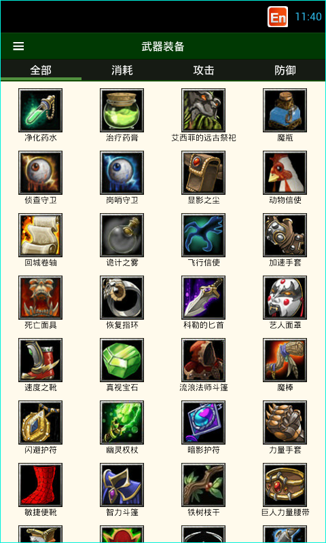The width and height of the screenshot is (326, 543).
Task: Open the 动物信使 chicken courier item
Action: 285,172
